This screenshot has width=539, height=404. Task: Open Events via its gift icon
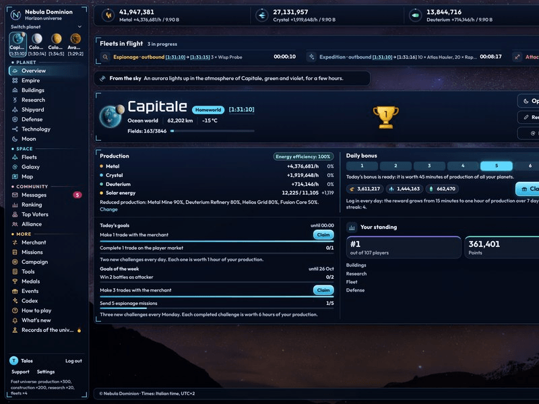pyautogui.click(x=15, y=291)
